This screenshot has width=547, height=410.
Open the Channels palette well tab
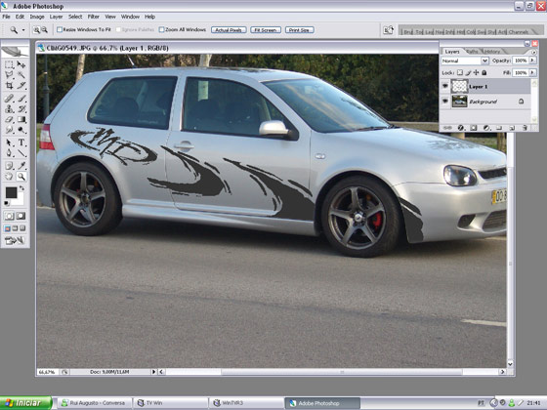pyautogui.click(x=519, y=31)
